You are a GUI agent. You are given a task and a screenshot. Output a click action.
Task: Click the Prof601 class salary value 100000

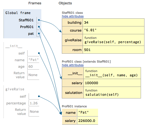tap(112, 83)
